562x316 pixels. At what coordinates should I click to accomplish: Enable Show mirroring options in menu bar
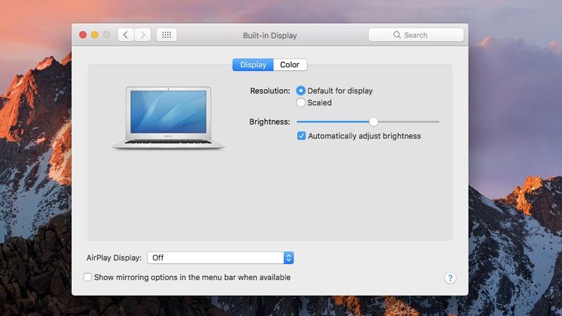click(87, 277)
